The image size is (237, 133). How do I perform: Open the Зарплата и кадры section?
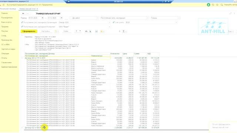point(8,49)
